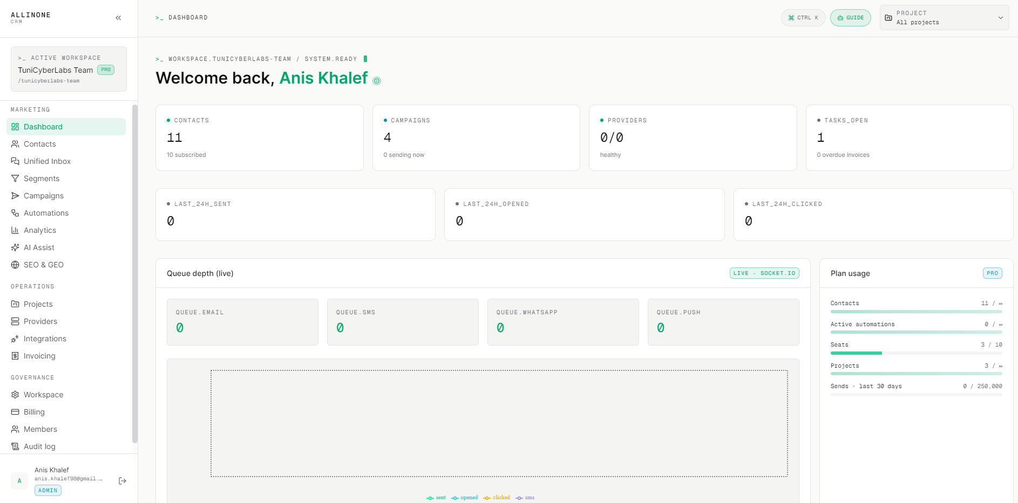The width and height of the screenshot is (1018, 503).
Task: Click the Integrations plug icon
Action: pyautogui.click(x=15, y=339)
